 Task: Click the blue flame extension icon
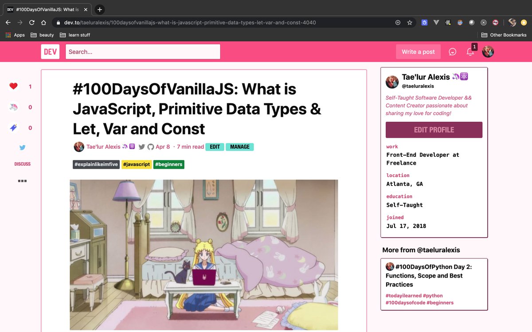[424, 23]
